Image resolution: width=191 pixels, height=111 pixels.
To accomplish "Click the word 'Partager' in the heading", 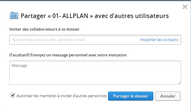I will (x=33, y=16).
